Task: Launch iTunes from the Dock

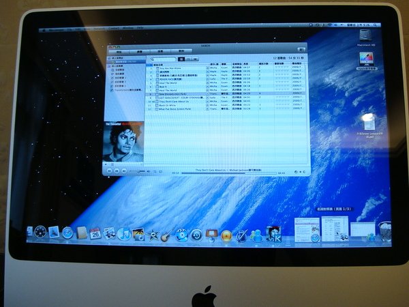Action: (123, 234)
